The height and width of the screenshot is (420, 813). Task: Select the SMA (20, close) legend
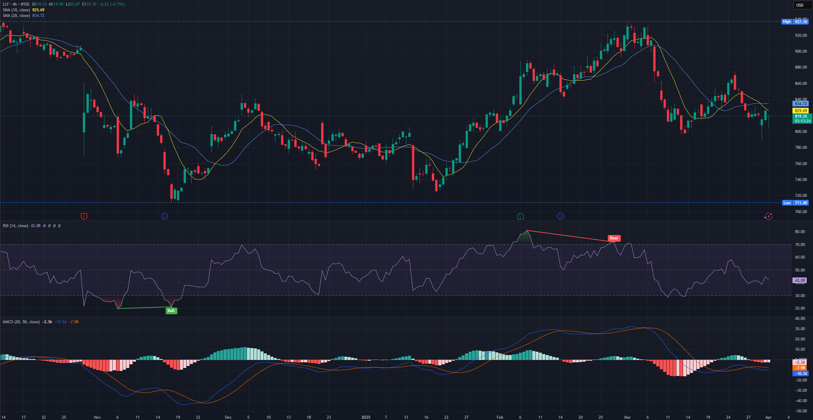pyautogui.click(x=17, y=16)
